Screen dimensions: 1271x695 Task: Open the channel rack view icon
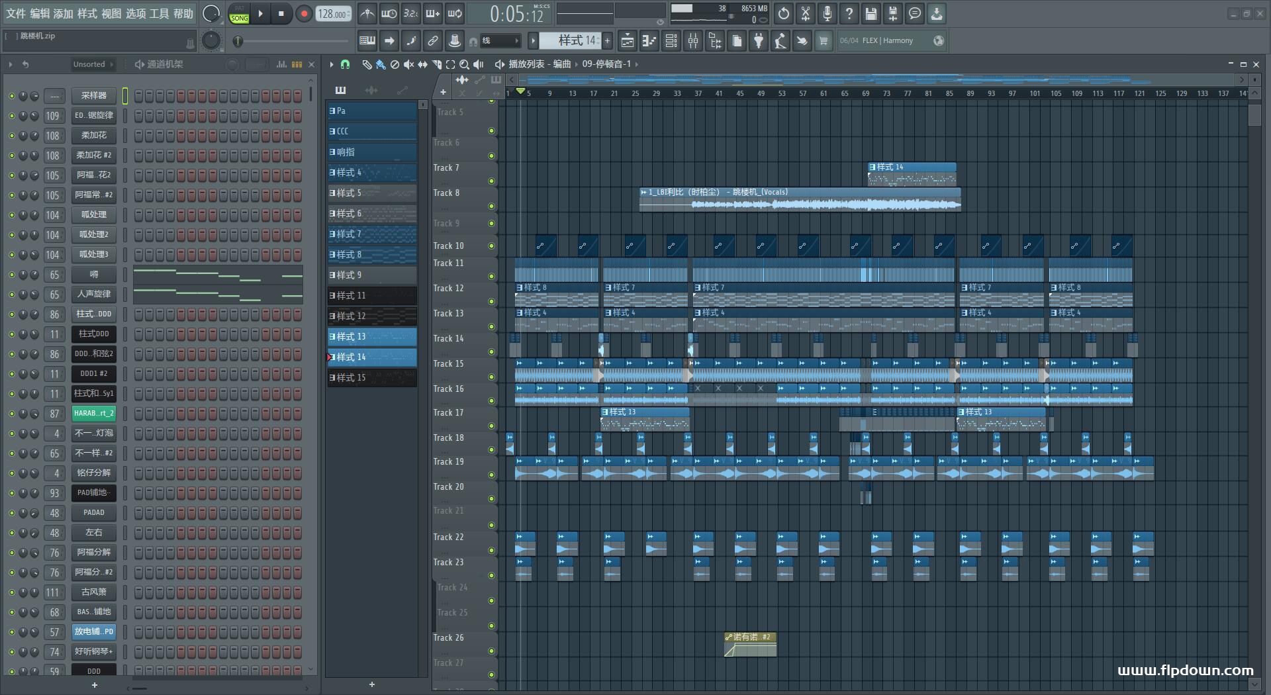pos(671,41)
